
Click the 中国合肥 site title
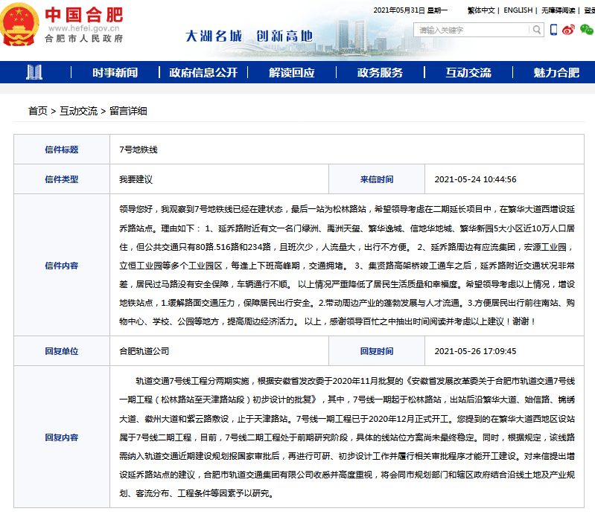(84, 15)
